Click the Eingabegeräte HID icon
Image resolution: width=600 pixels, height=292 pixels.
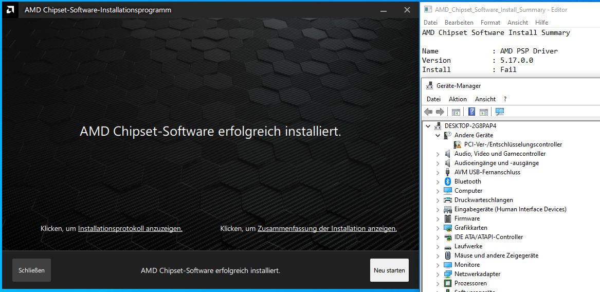[448, 209]
